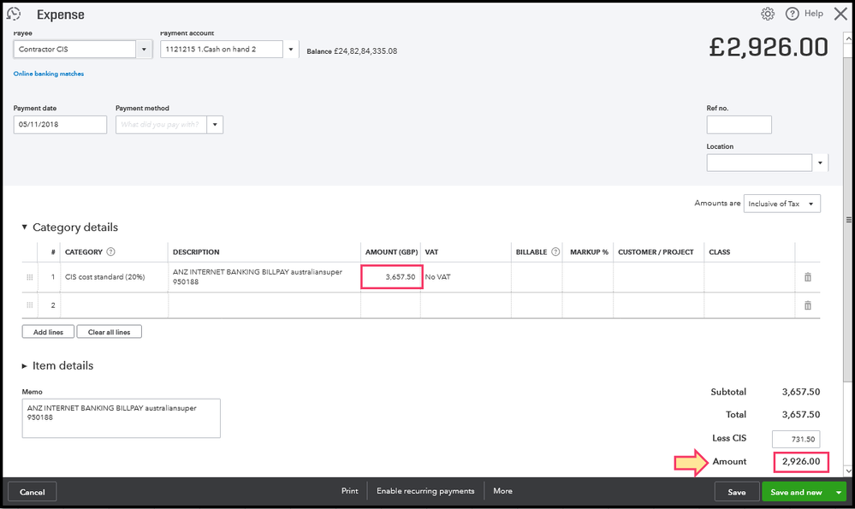Image resolution: width=855 pixels, height=509 pixels.
Task: Click the empty category cell in line 2
Action: tap(114, 305)
